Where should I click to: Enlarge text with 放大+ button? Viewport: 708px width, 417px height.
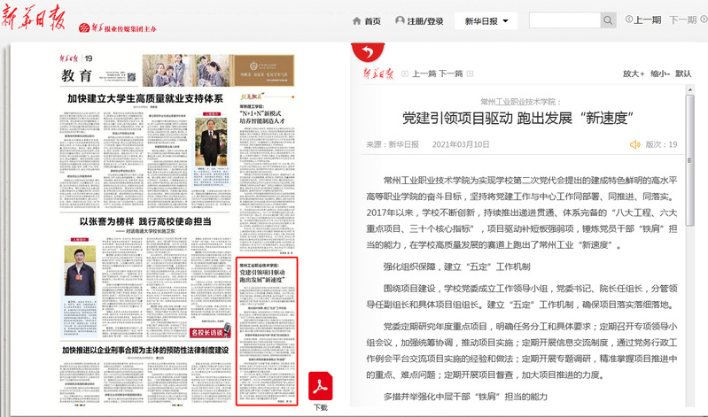point(633,74)
